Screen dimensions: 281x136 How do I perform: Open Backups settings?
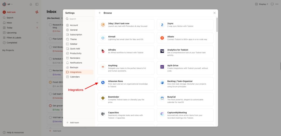coord(79,68)
